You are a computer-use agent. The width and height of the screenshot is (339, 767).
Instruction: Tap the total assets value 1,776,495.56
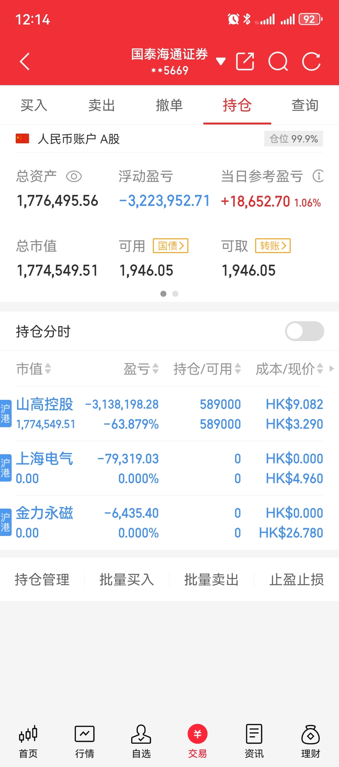coord(57,201)
